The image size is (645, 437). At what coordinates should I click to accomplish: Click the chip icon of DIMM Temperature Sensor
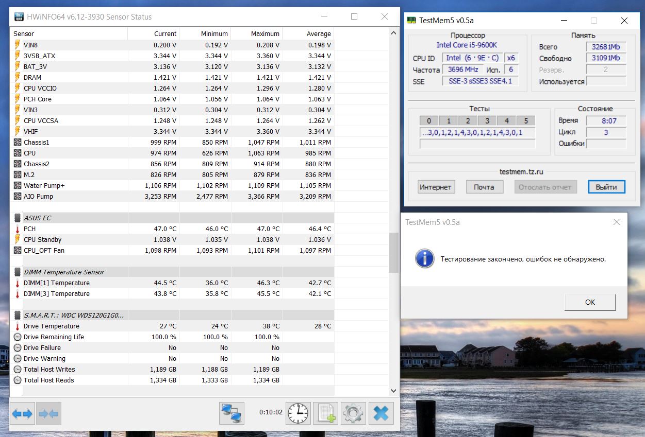[x=18, y=272]
